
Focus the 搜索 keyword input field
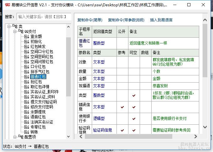pos(44,17)
